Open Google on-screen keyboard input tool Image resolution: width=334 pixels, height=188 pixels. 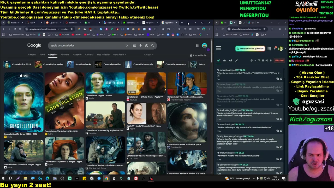pyautogui.click(x=134, y=45)
